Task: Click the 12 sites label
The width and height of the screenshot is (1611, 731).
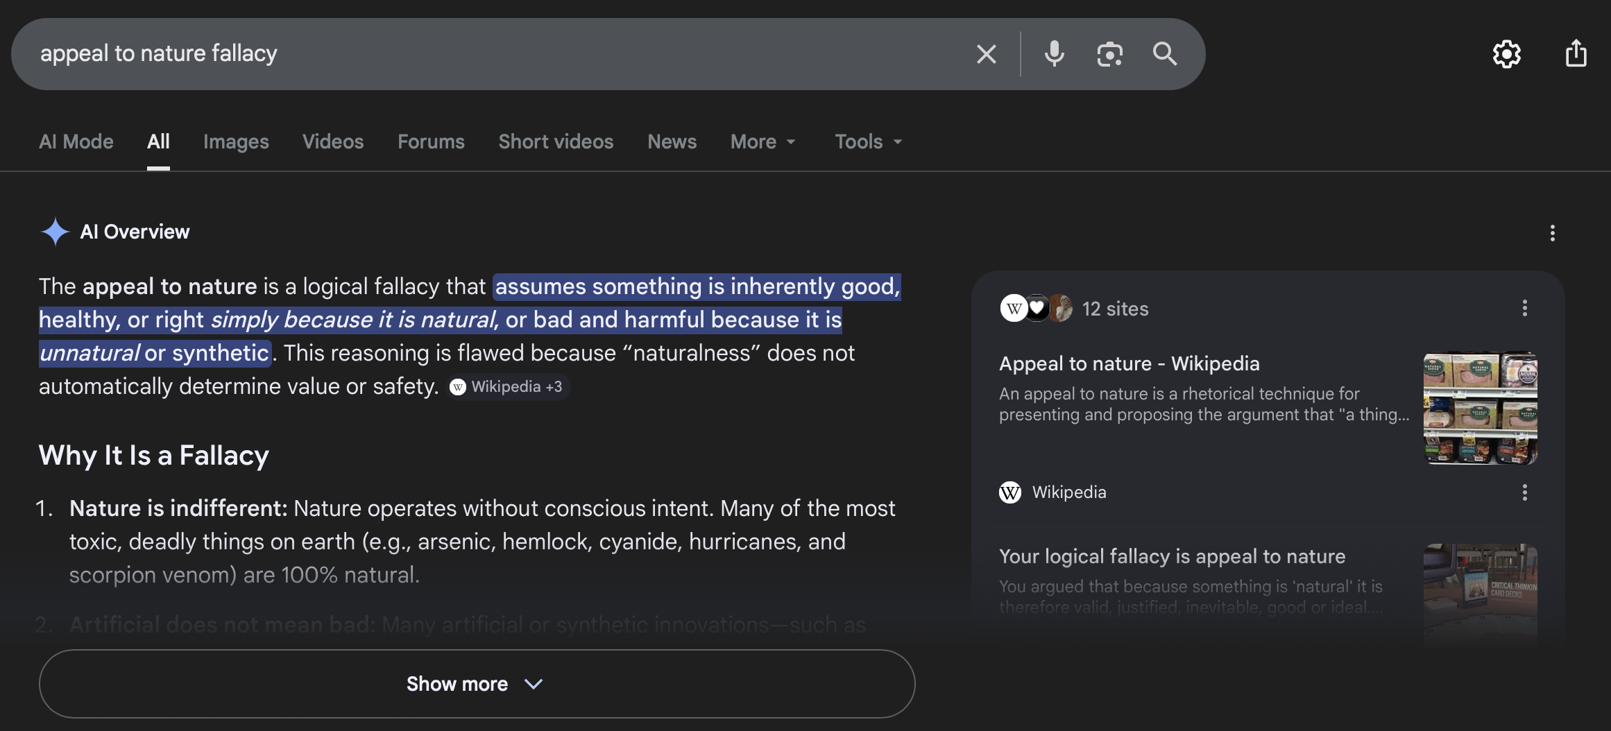Action: (1115, 309)
